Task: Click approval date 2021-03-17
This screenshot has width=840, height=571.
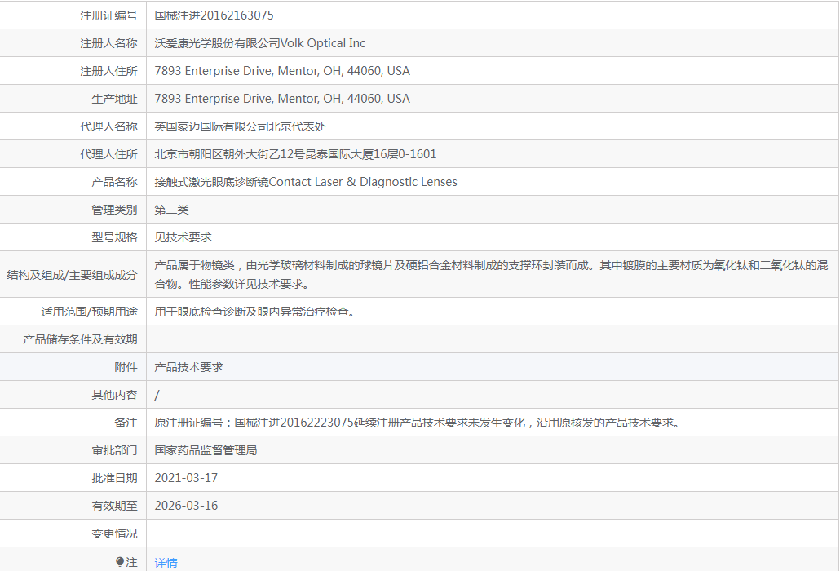Action: click(186, 478)
